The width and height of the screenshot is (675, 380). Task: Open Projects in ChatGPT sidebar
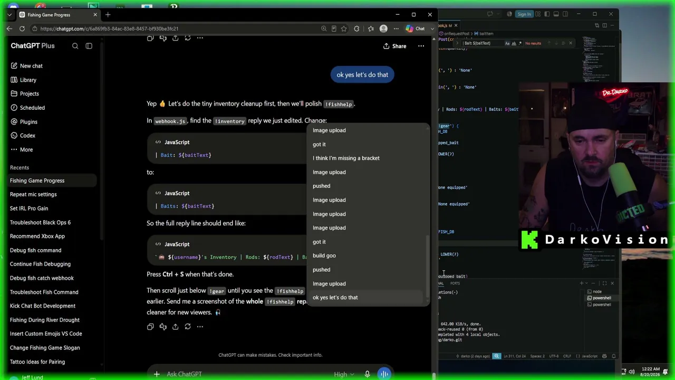tap(24, 94)
